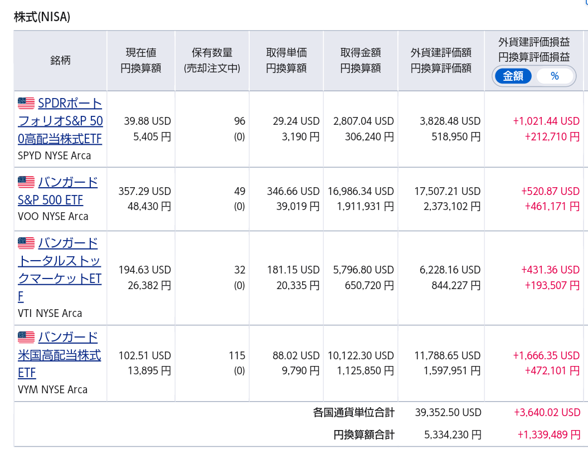This screenshot has width=588, height=454.
Task: Select the 株式(NISA) section heading
Action: click(x=42, y=17)
